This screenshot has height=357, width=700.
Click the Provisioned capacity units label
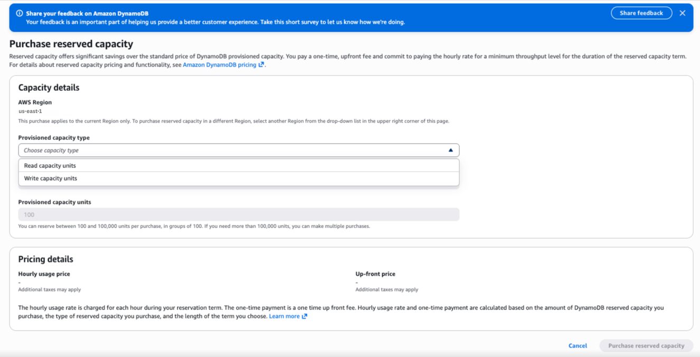click(54, 202)
